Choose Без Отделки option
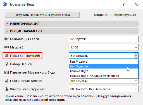 (x=104, y=66)
